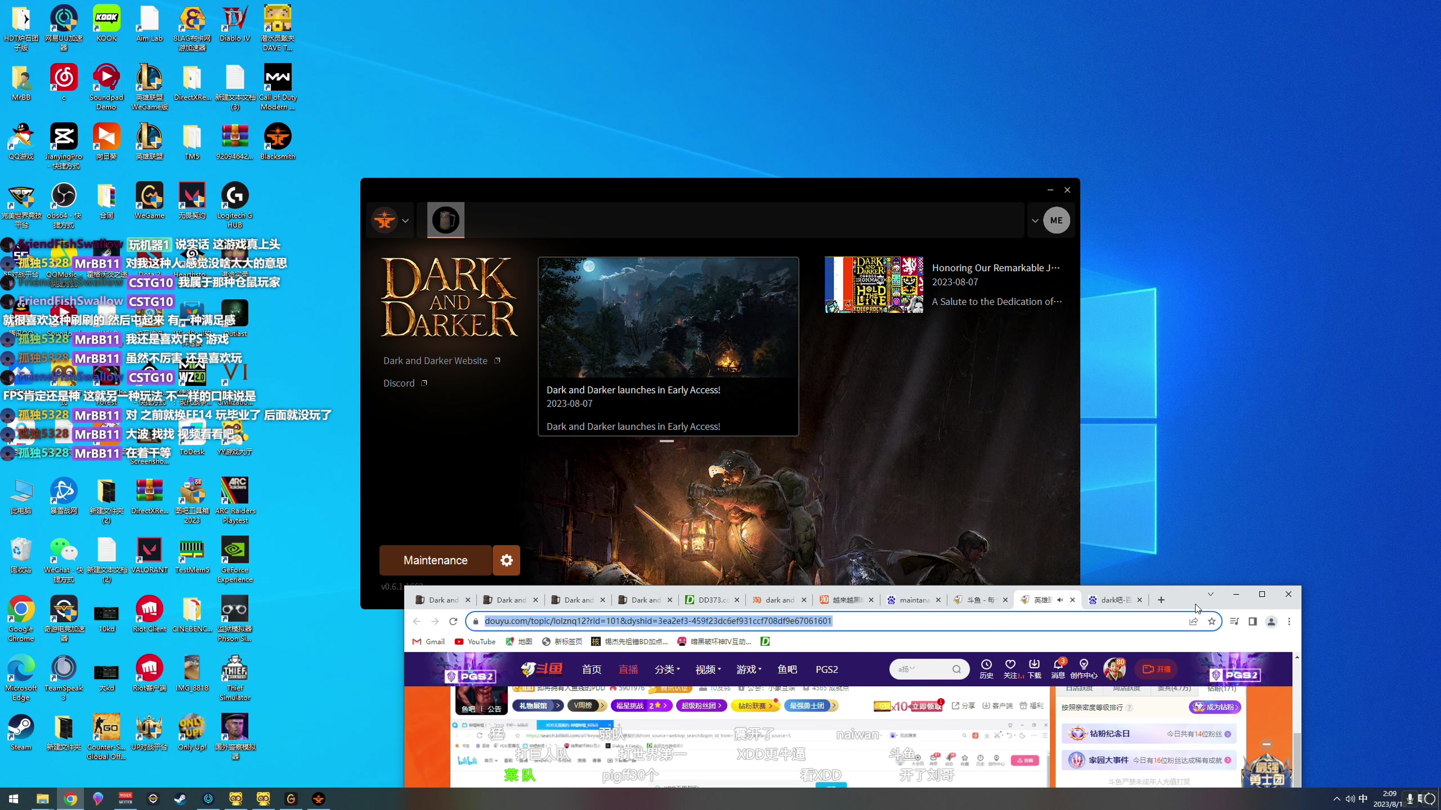Image resolution: width=1441 pixels, height=810 pixels.
Task: Click the Maintenance button in the Blacksmith launcher
Action: tap(435, 560)
